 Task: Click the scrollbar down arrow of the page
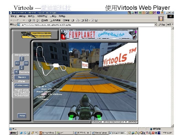pyautogui.click(x=172, y=125)
